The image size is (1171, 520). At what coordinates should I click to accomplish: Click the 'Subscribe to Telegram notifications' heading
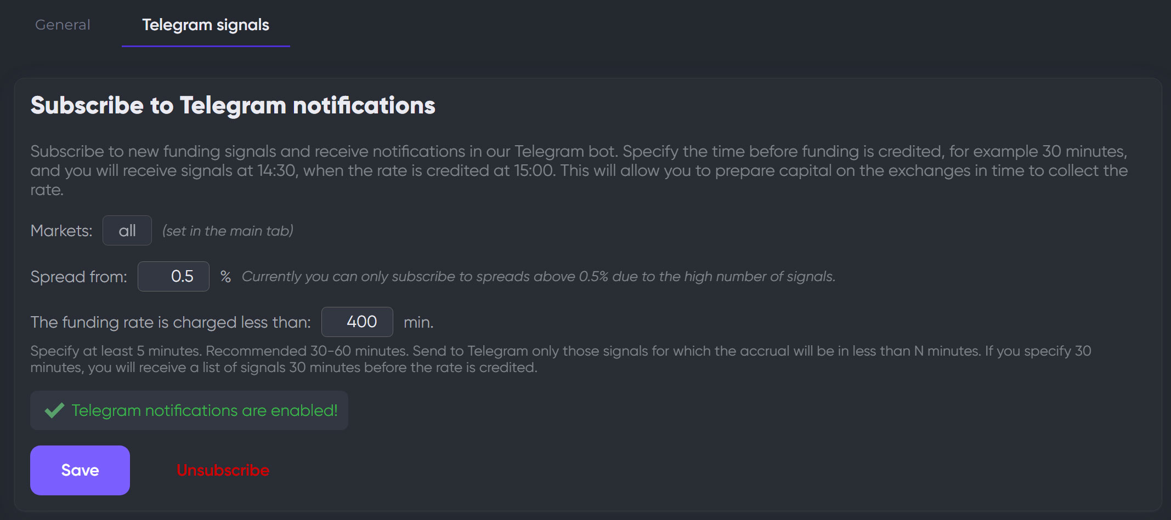(x=233, y=105)
